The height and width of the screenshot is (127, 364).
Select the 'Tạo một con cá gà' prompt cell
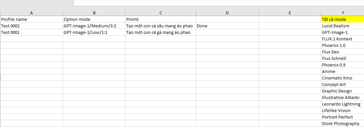tap(161, 33)
